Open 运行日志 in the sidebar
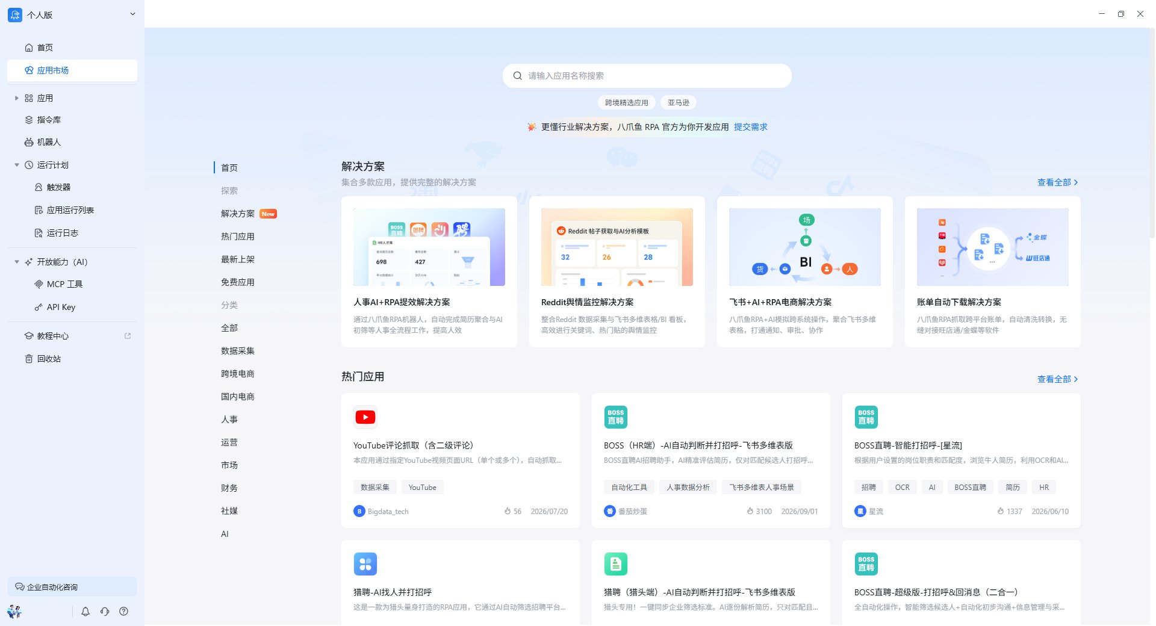The height and width of the screenshot is (626, 1156). tap(72, 233)
